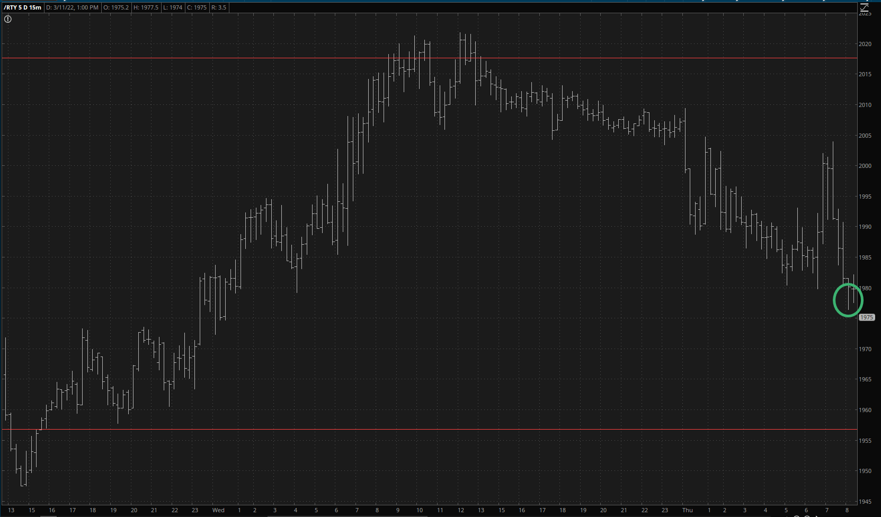Click the 2020 label on price axis

865,44
